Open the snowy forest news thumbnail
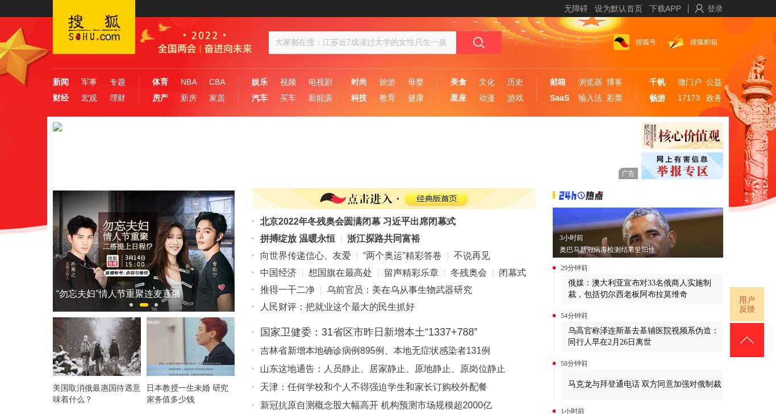776x414 pixels. 97,346
